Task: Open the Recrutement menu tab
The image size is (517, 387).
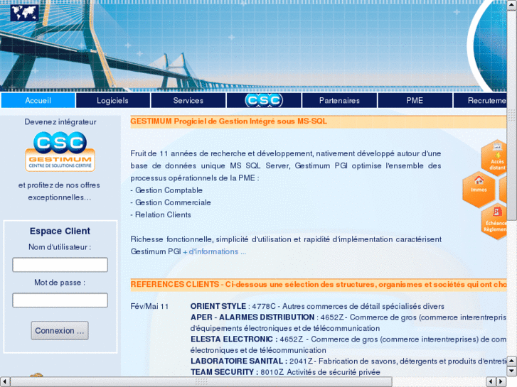Action: click(x=481, y=100)
